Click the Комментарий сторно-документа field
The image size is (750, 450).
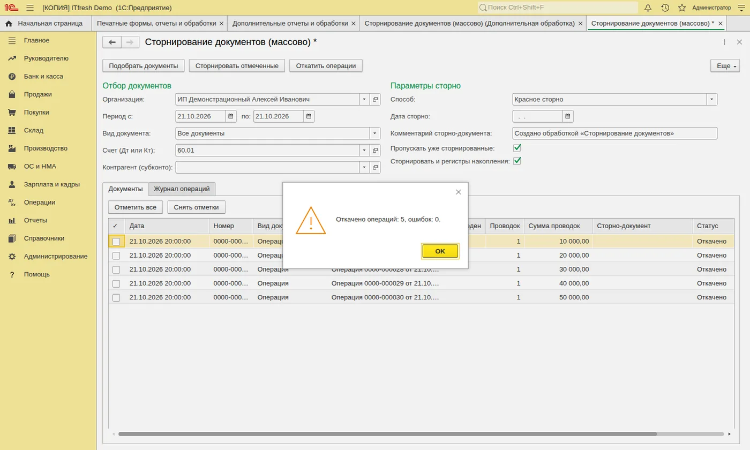614,133
